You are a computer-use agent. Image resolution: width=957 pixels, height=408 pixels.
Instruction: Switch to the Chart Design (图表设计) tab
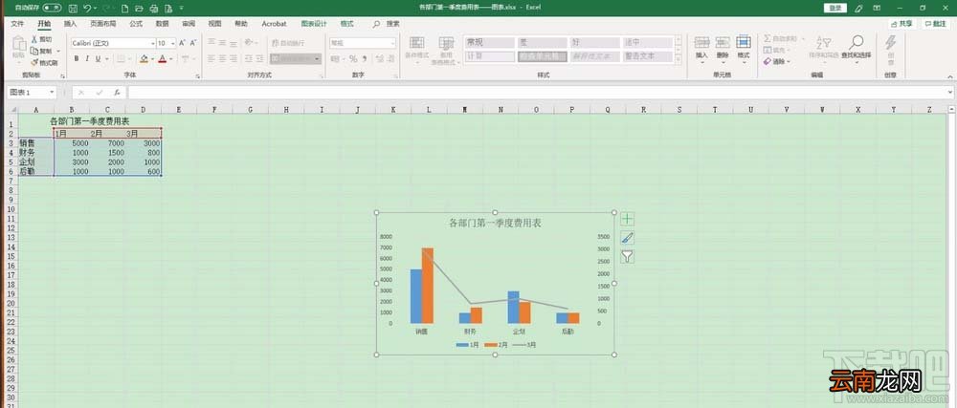314,24
